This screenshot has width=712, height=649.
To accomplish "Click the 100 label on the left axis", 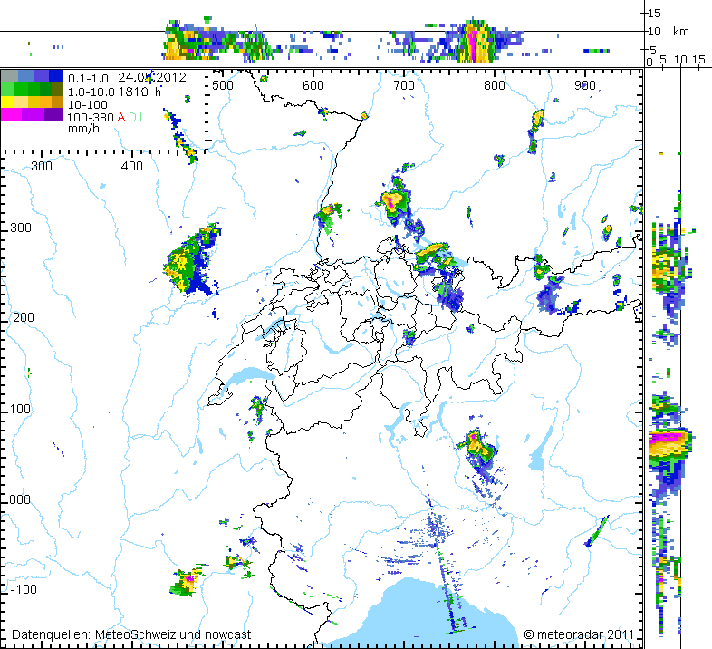I will tap(20, 409).
